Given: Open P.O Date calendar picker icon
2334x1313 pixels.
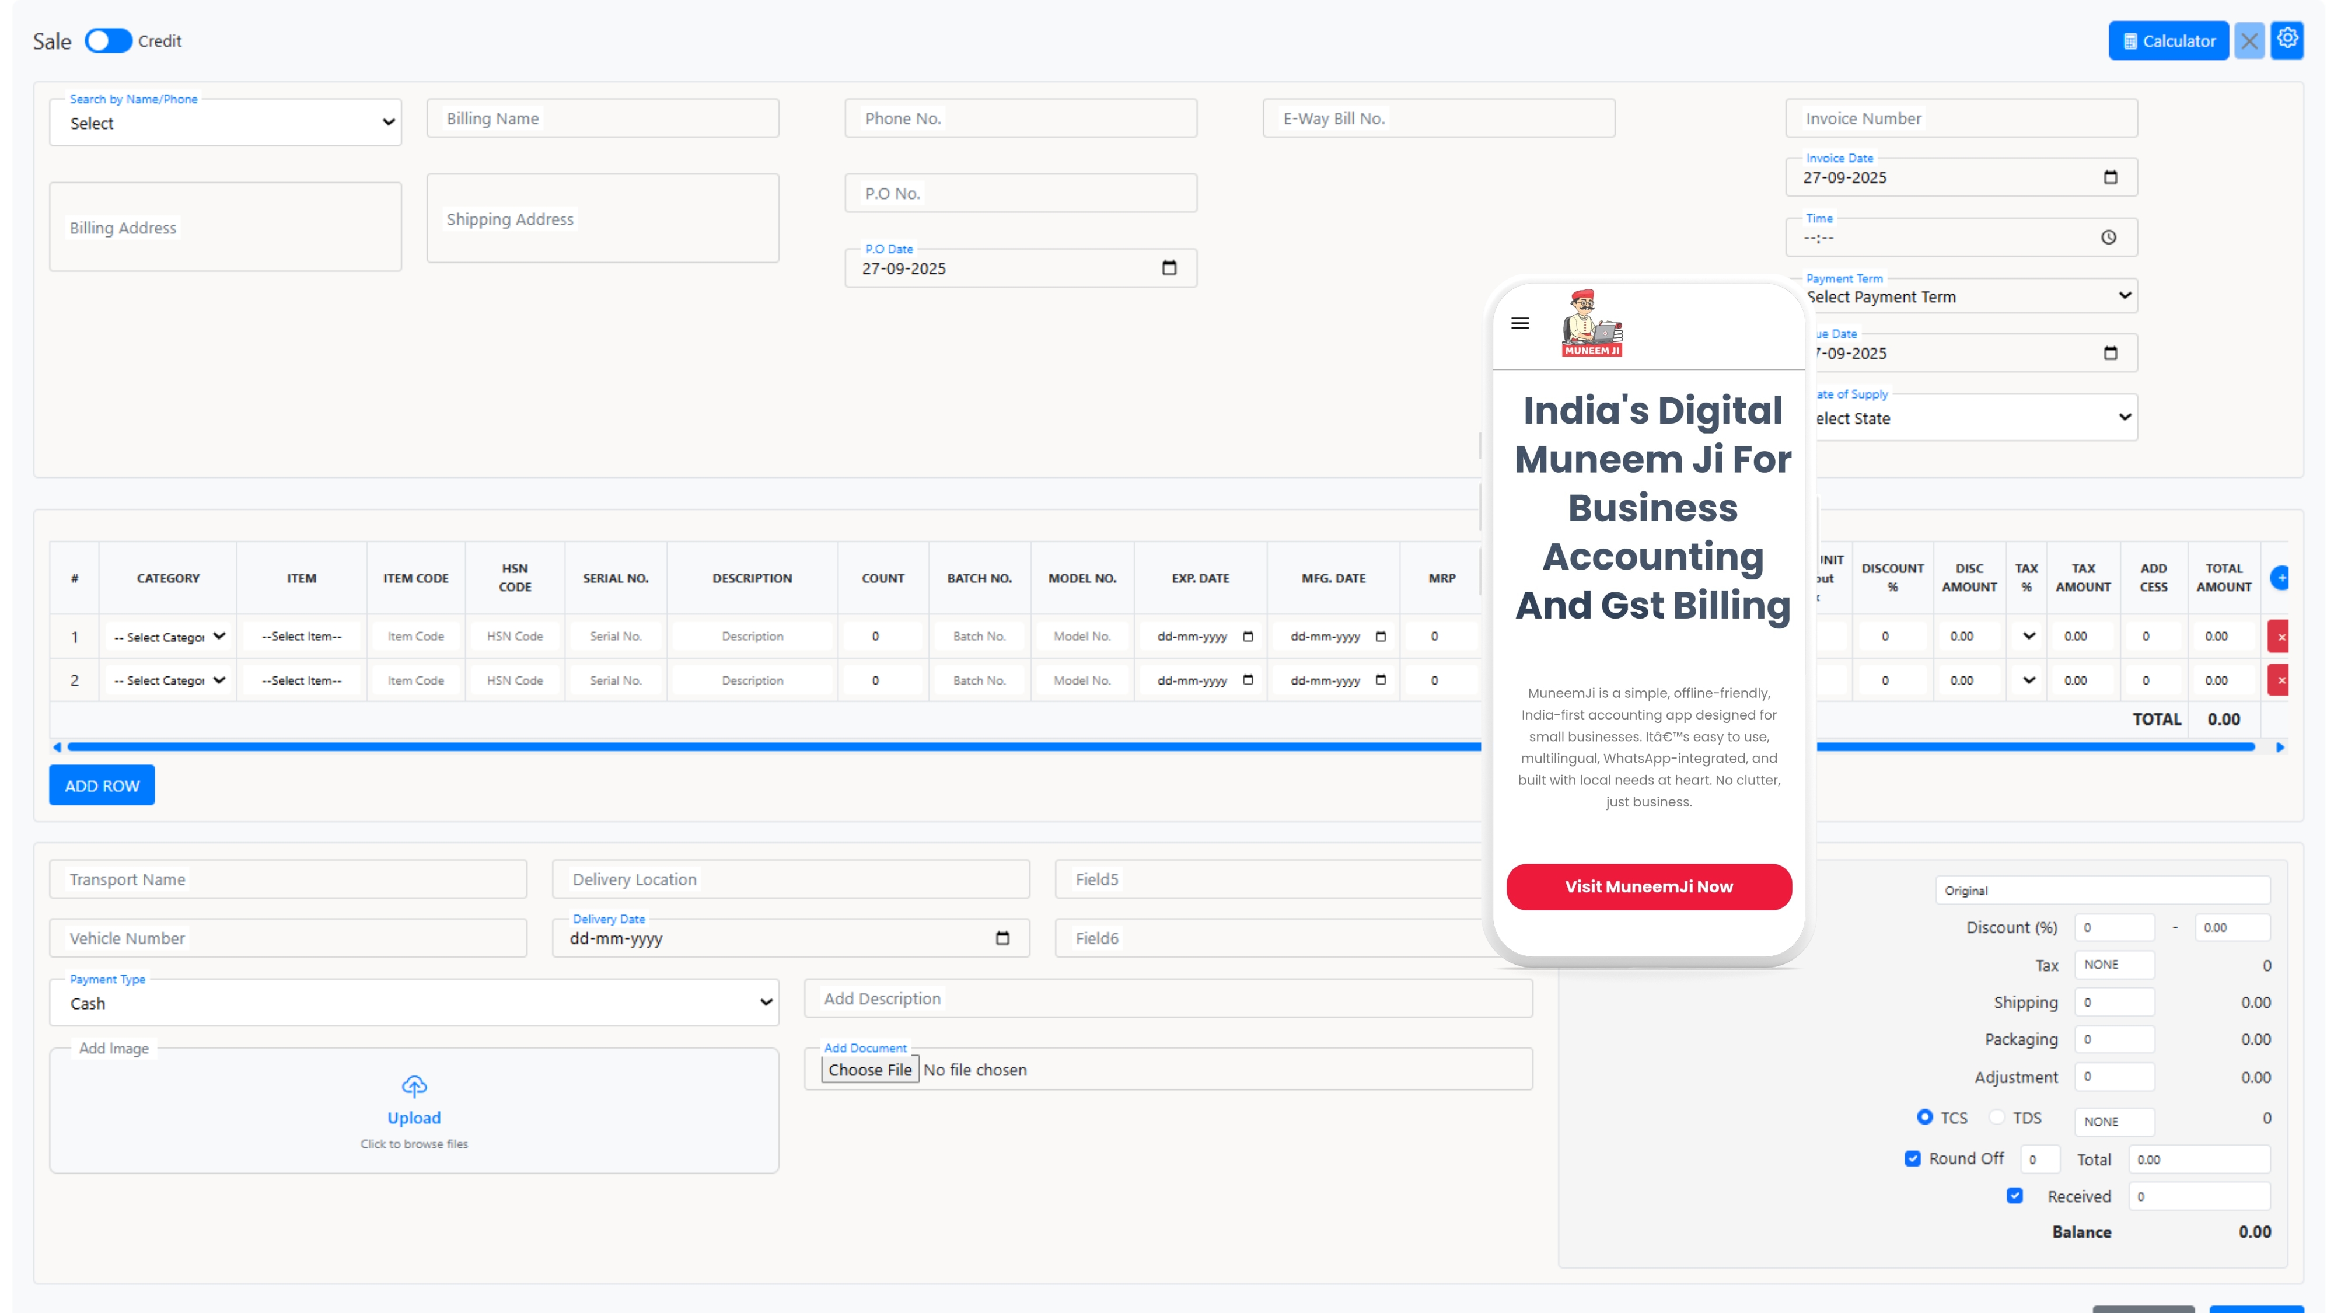Looking at the screenshot, I should tap(1169, 268).
